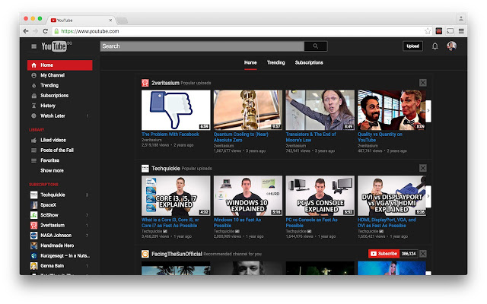Image resolution: width=487 pixels, height=304 pixels.
Task: Reload the page with refresh icon
Action: (46, 31)
